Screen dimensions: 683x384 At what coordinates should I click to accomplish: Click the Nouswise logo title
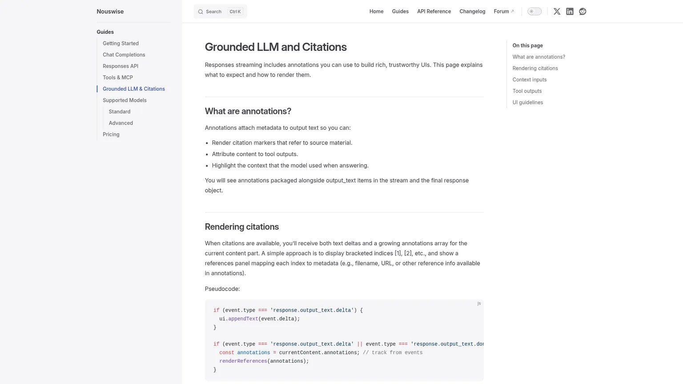110,12
